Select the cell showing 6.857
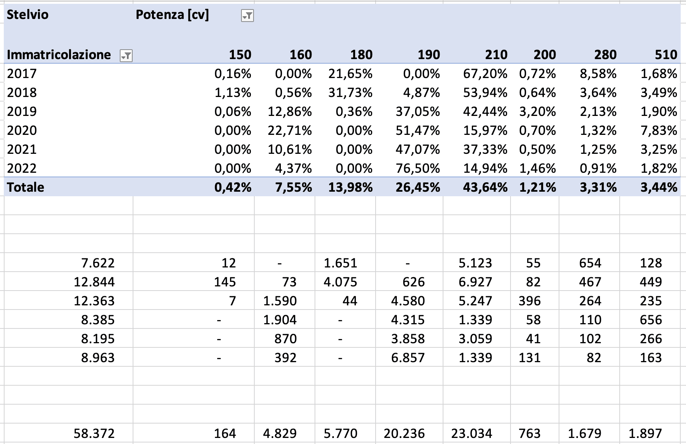Viewport: 686px width, 444px height. [x=408, y=357]
